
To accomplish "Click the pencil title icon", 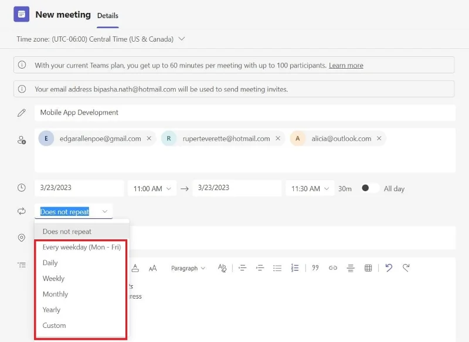I will (x=22, y=113).
